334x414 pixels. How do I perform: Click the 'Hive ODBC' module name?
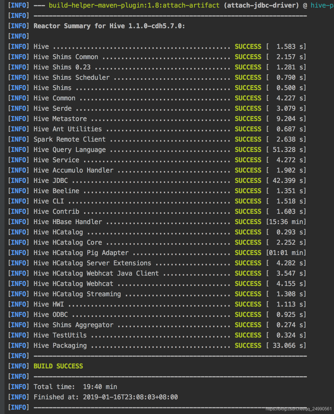click(51, 315)
